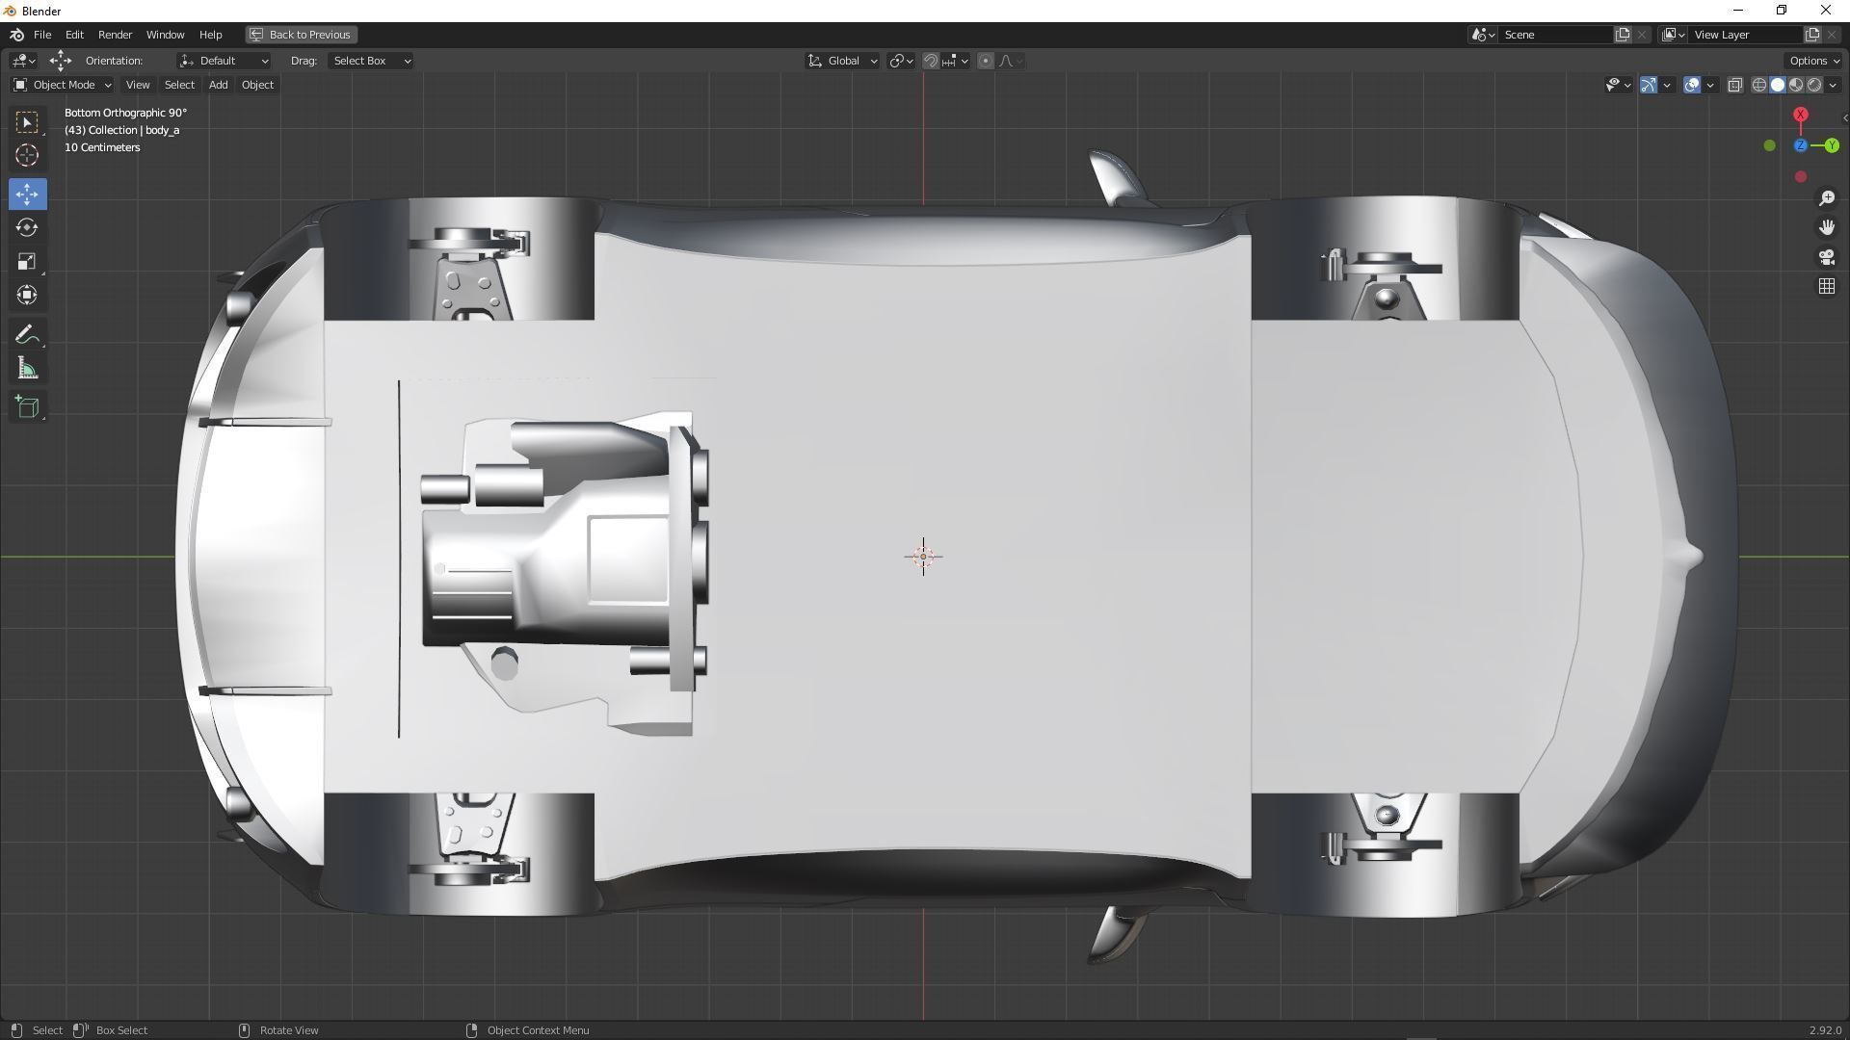1850x1040 pixels.
Task: Toggle viewport overlays on or off
Action: [1692, 86]
